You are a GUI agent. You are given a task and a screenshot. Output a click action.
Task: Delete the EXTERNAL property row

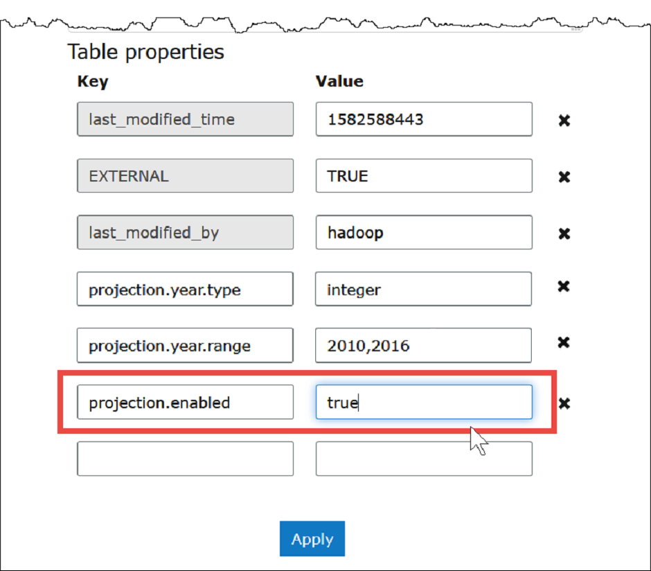click(564, 177)
